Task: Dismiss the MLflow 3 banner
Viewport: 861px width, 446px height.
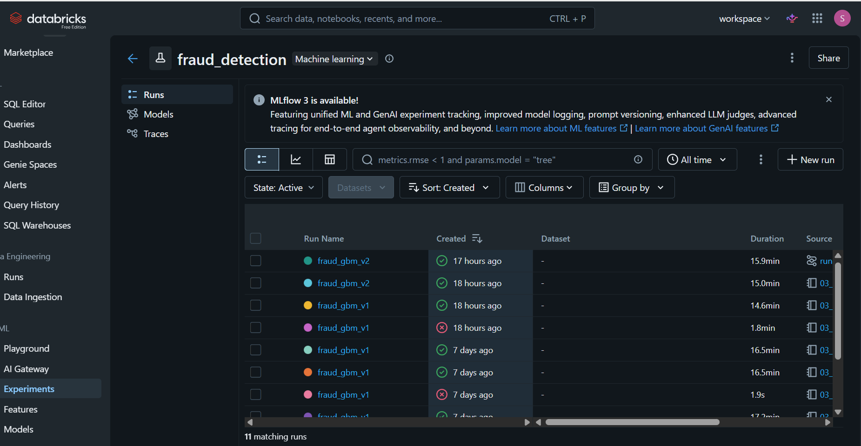Action: [x=829, y=99]
